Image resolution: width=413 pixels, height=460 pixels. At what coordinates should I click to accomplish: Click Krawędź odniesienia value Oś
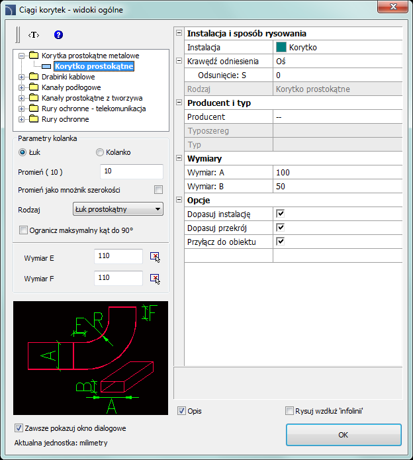click(x=338, y=62)
